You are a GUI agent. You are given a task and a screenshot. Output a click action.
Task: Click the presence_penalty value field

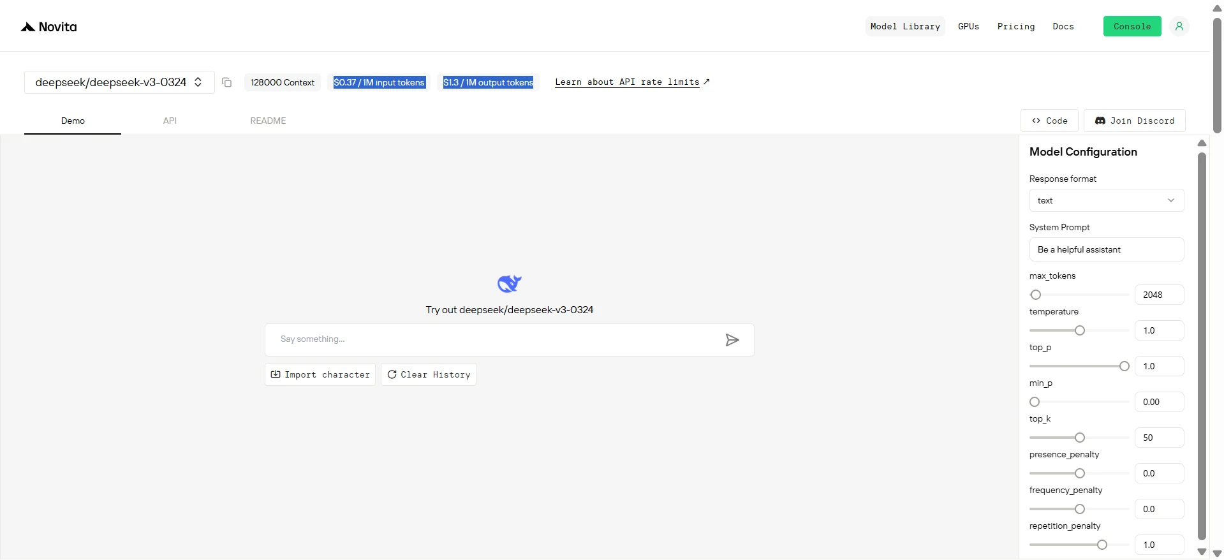(x=1160, y=473)
